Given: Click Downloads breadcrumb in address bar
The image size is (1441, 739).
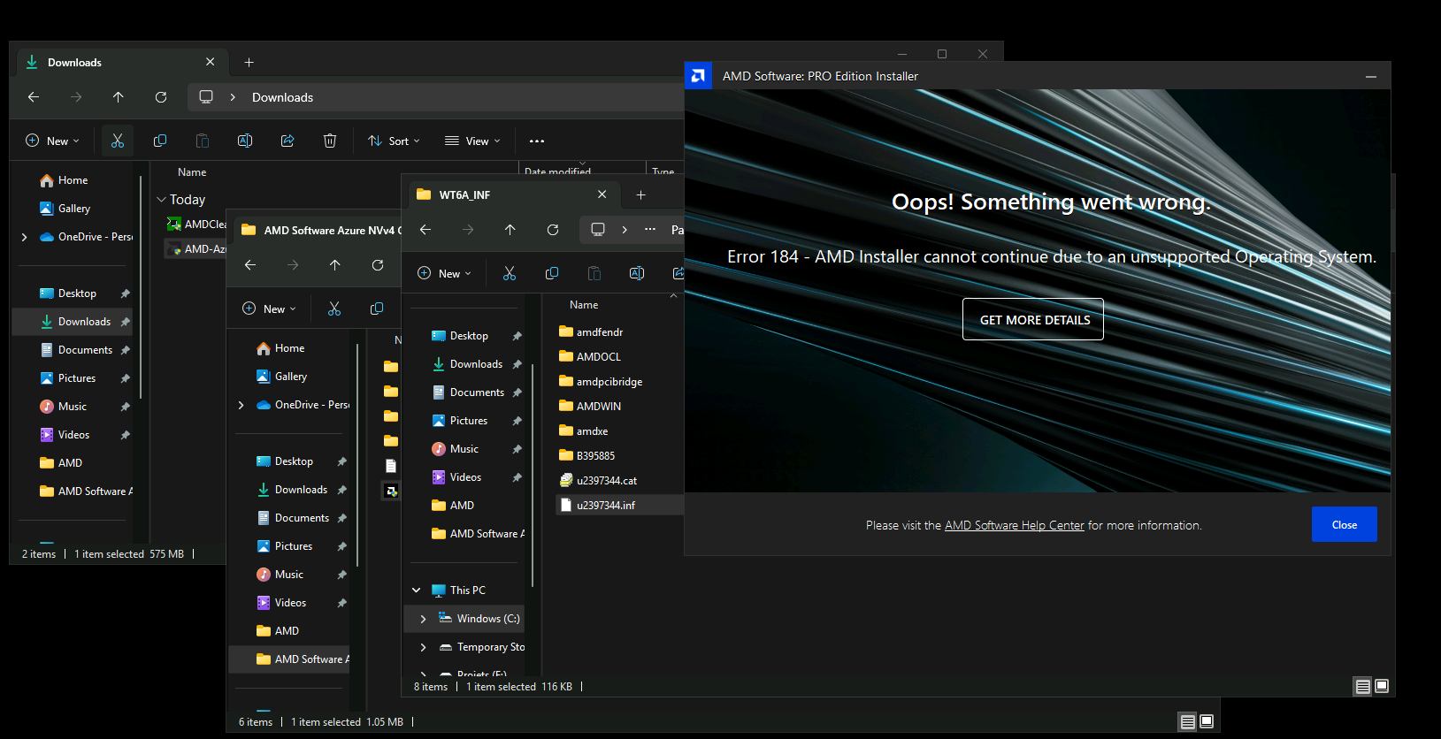Looking at the screenshot, I should pyautogui.click(x=282, y=97).
